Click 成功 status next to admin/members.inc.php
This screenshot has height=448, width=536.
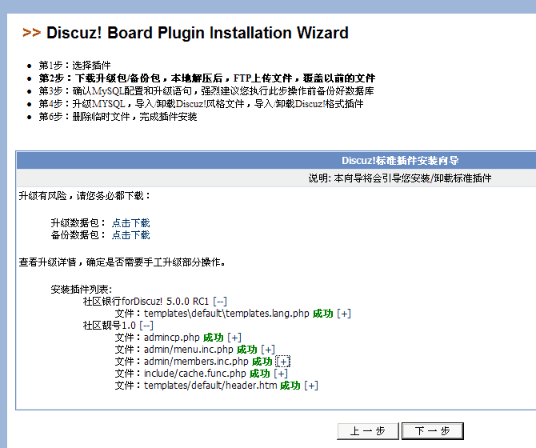[x=262, y=362]
